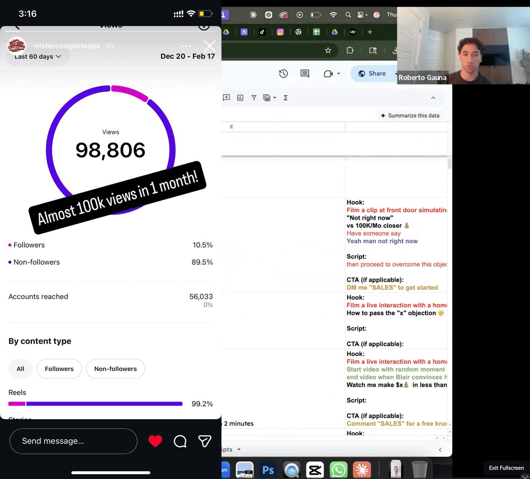The height and width of the screenshot is (479, 530).
Task: Select the All content filter chip
Action: tap(21, 369)
